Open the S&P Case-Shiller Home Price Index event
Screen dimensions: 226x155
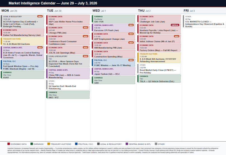click(x=68, y=20)
